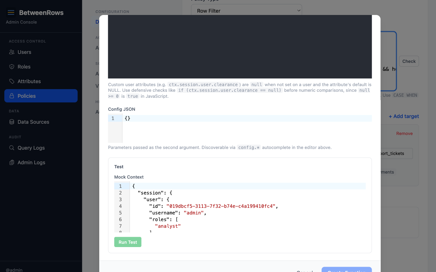Click the "session" key in Mock Context

coord(151,193)
